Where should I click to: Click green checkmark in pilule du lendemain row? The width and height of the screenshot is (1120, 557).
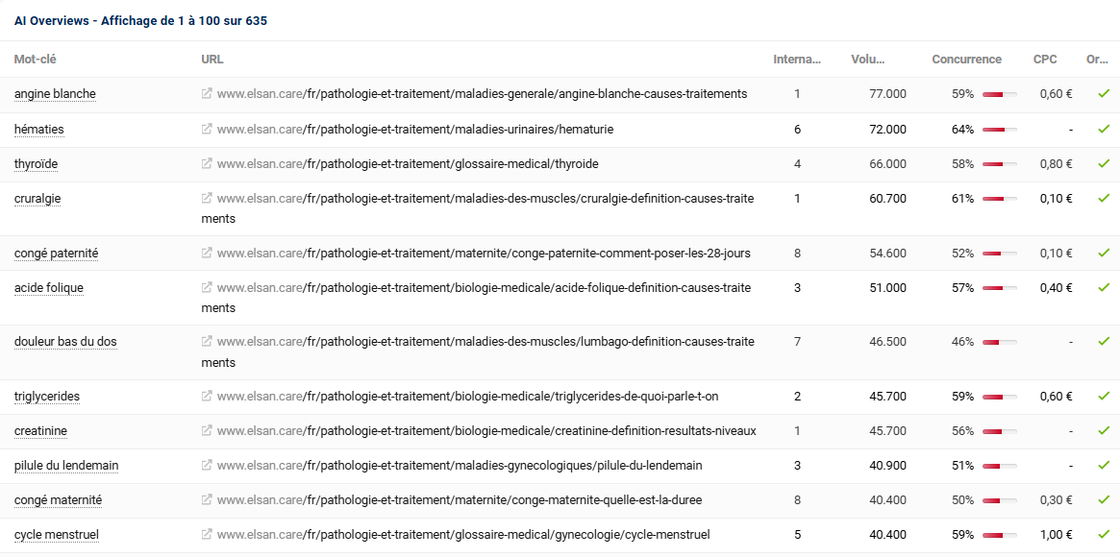[x=1104, y=465]
